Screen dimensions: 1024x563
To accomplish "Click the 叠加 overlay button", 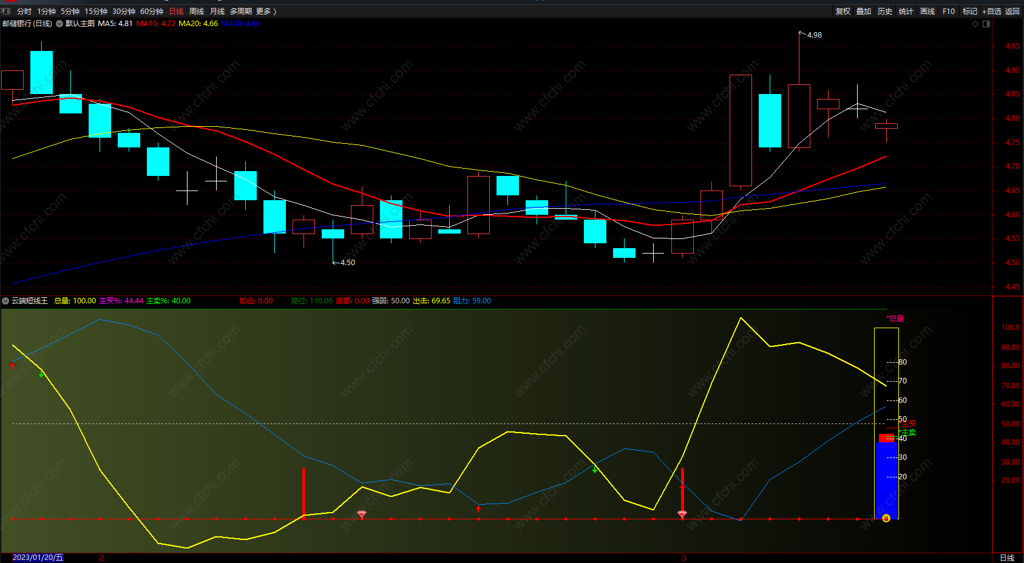I will click(864, 12).
